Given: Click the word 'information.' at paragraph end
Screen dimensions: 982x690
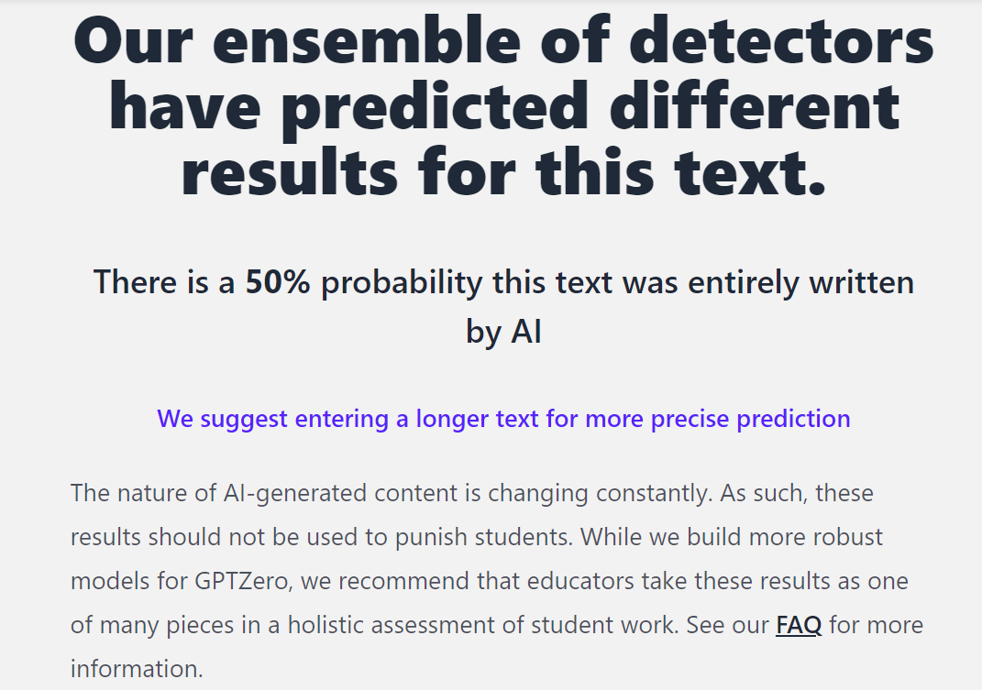Looking at the screenshot, I should (x=137, y=669).
